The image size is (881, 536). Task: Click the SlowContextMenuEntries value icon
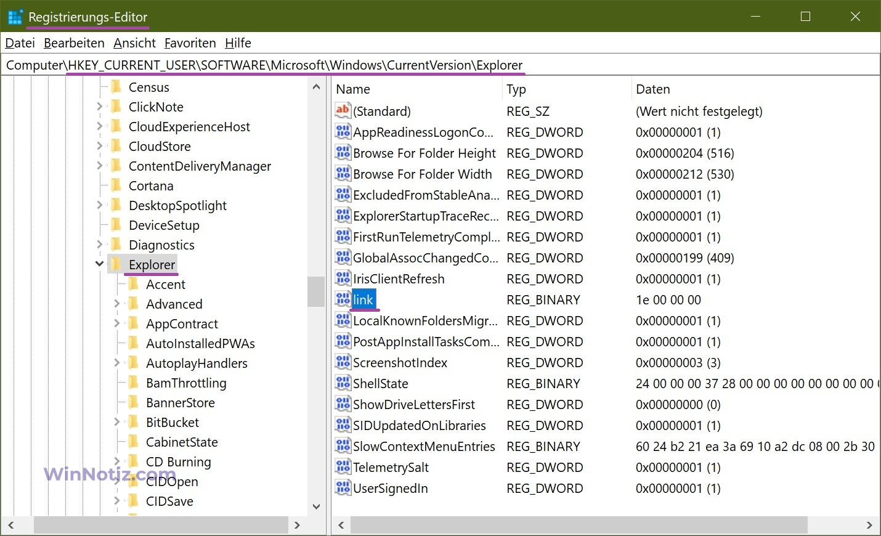click(x=343, y=446)
